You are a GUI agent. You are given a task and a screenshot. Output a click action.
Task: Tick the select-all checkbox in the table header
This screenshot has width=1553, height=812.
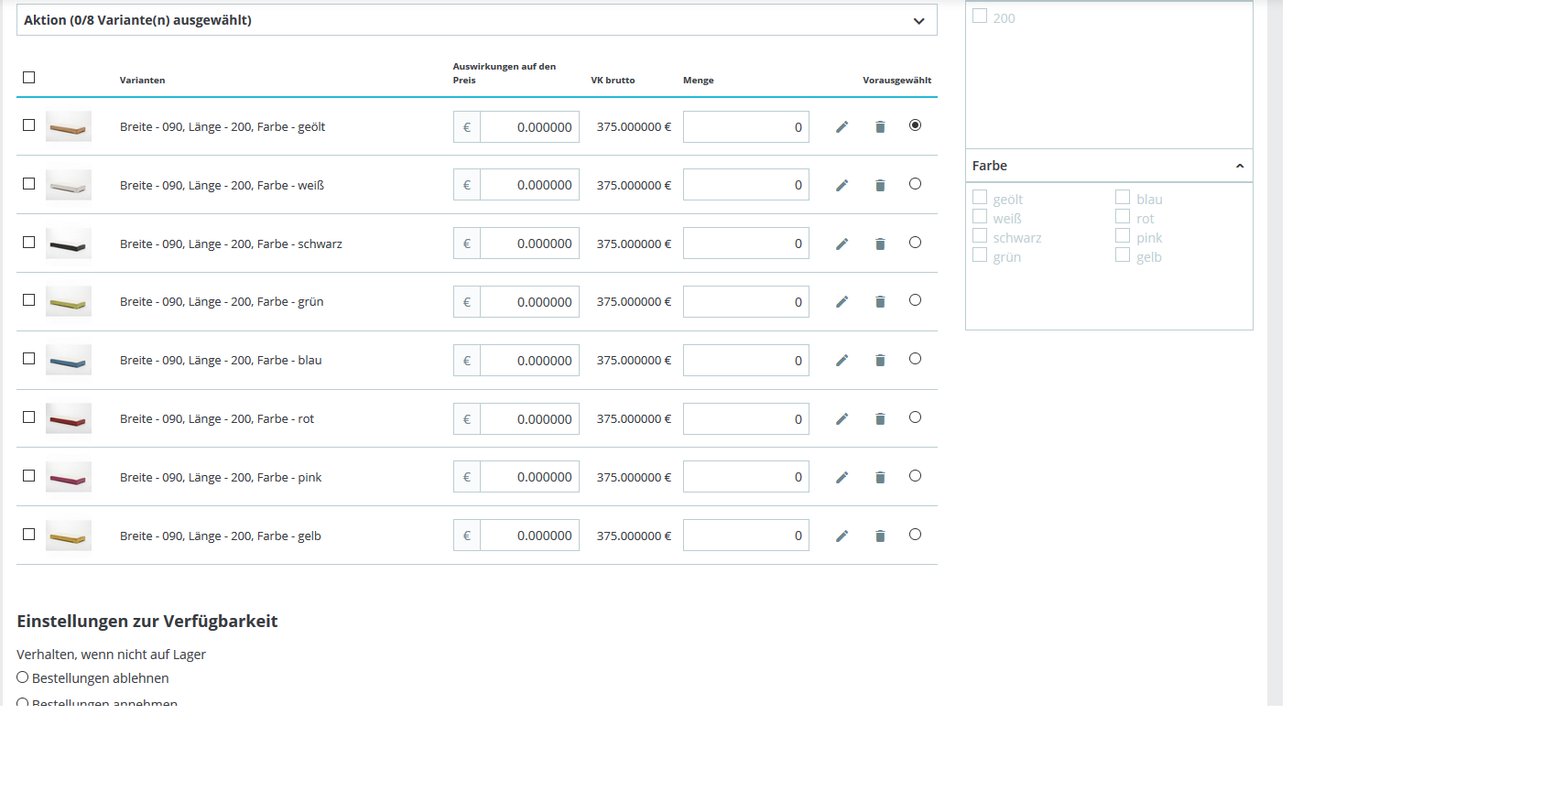[x=29, y=78]
